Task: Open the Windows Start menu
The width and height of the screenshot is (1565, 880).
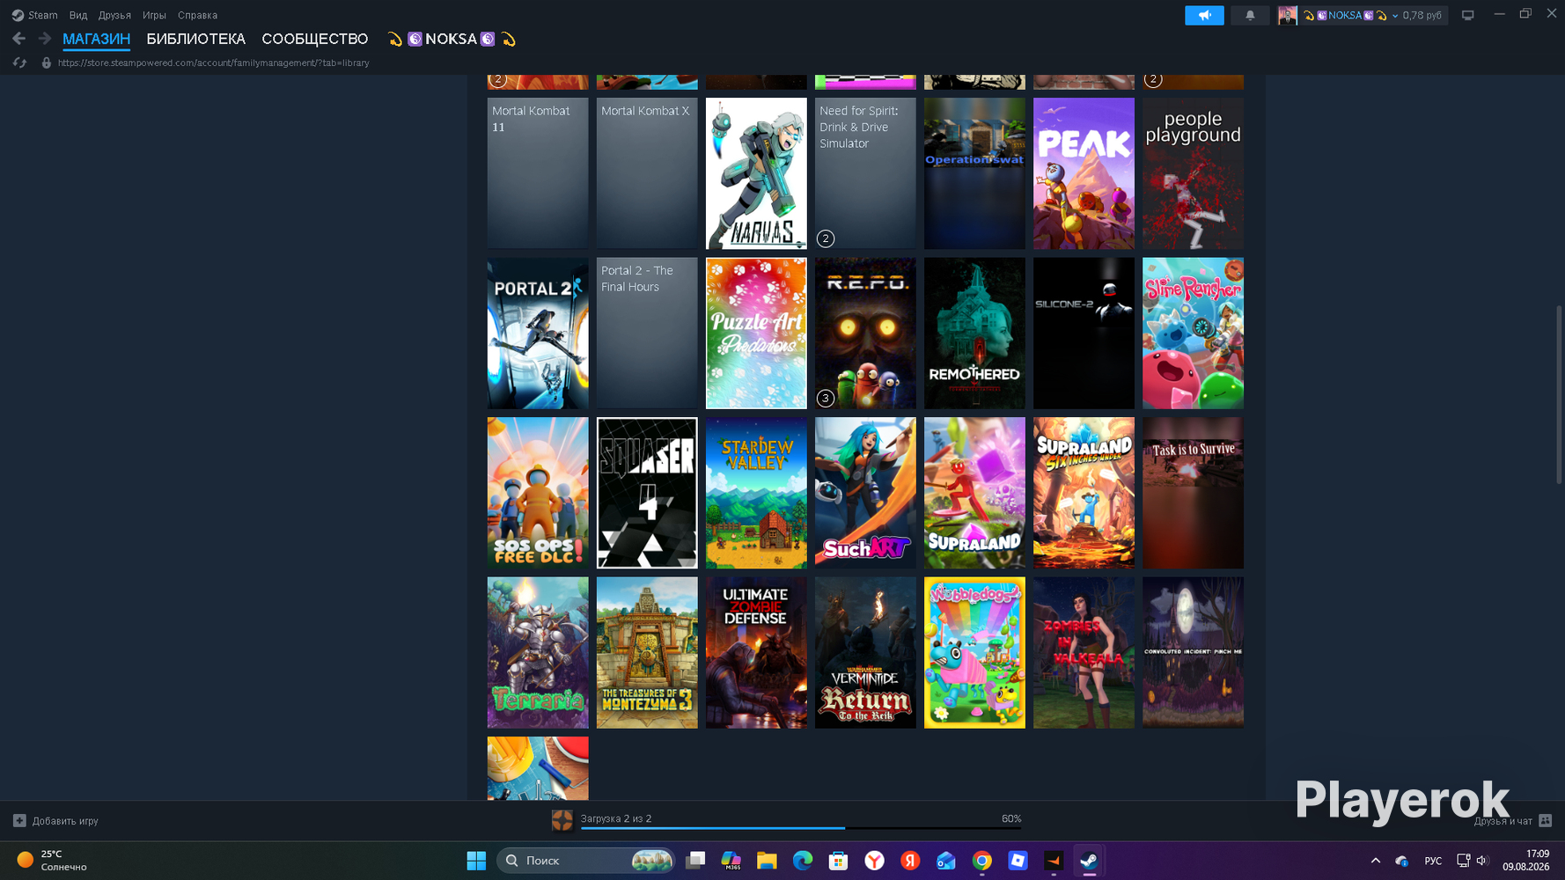Action: (x=476, y=861)
